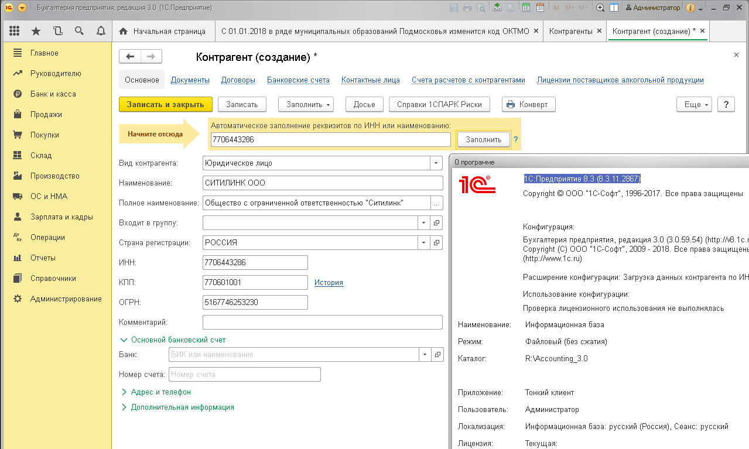Click the 1C main menu dropdown

(x=22, y=8)
